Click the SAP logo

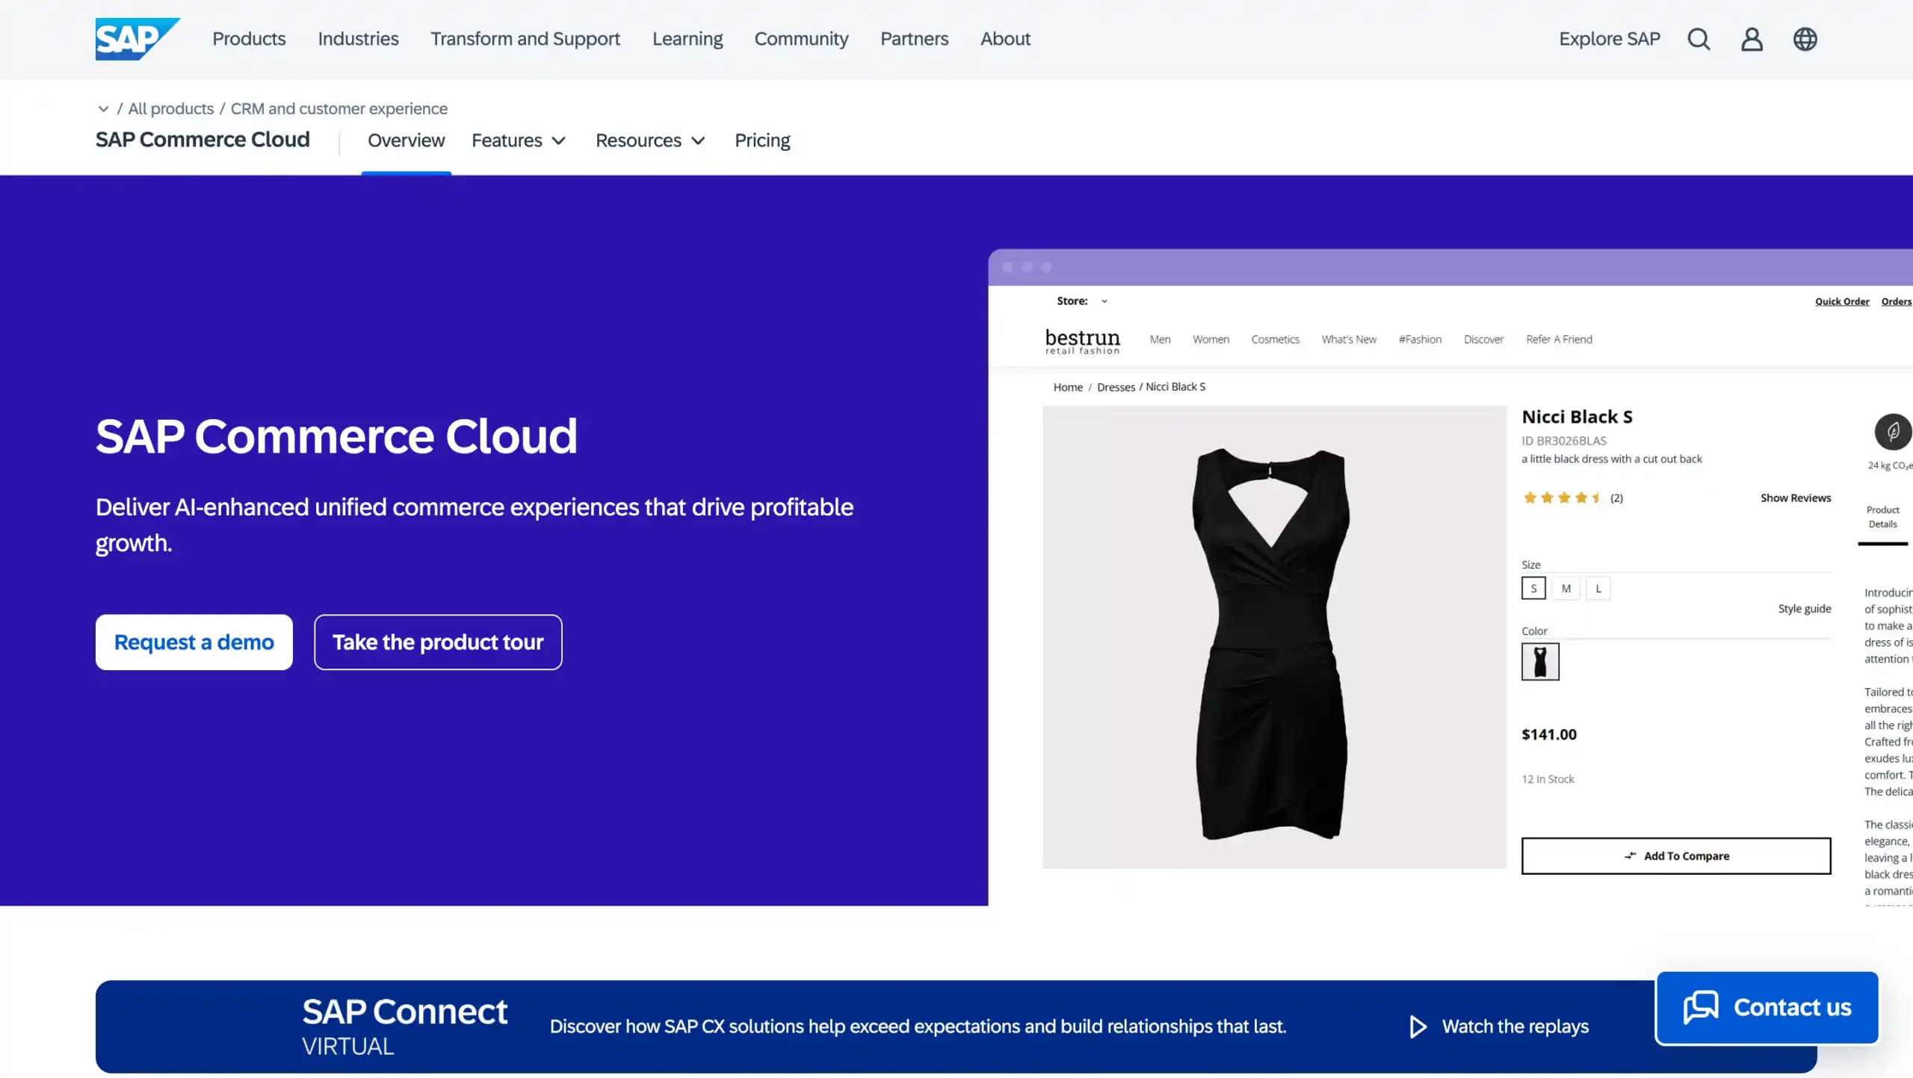click(137, 38)
